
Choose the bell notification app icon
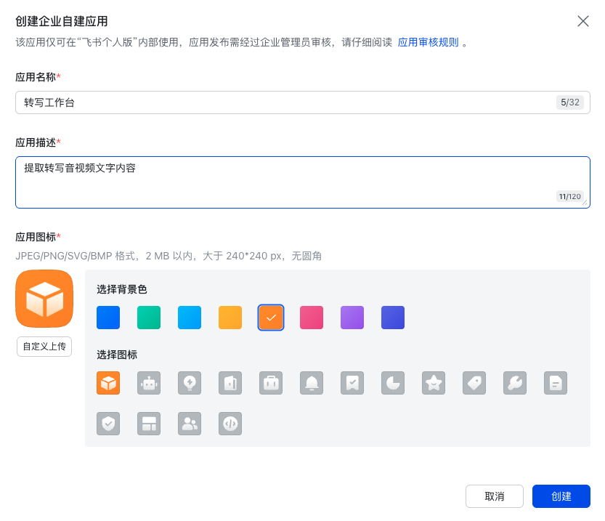pos(312,383)
